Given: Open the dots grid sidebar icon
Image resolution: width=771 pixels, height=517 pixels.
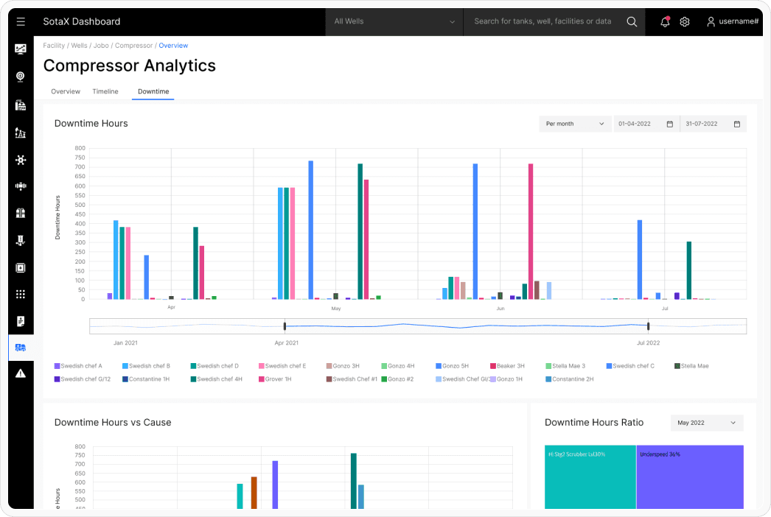Looking at the screenshot, I should click(x=21, y=295).
